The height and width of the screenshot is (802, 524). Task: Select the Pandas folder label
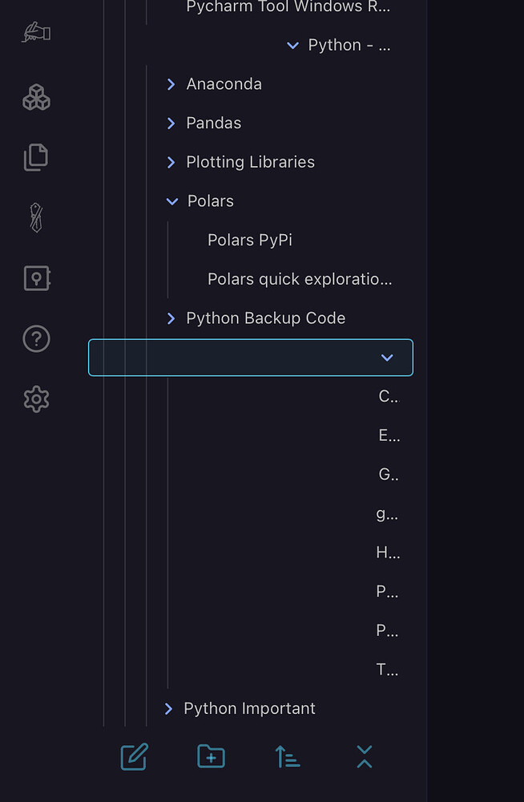point(214,123)
